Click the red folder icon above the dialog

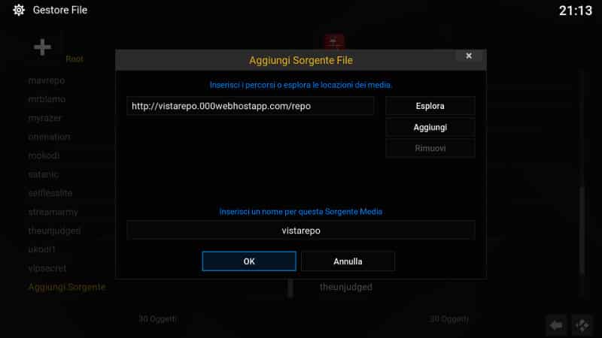coord(334,41)
